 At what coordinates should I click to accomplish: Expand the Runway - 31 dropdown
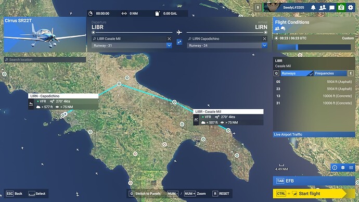click(169, 45)
